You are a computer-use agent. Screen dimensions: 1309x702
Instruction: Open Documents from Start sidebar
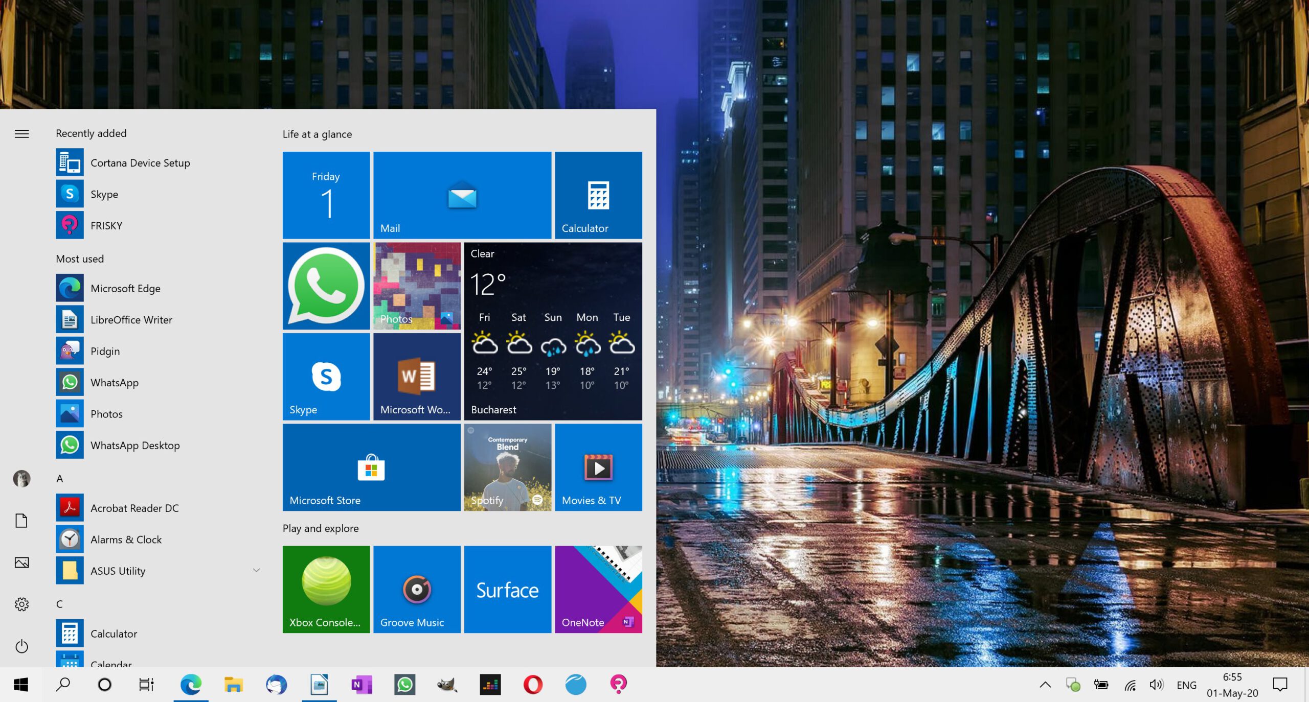coord(21,521)
